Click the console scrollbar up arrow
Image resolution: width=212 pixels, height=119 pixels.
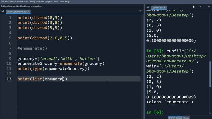[x=210, y=12]
